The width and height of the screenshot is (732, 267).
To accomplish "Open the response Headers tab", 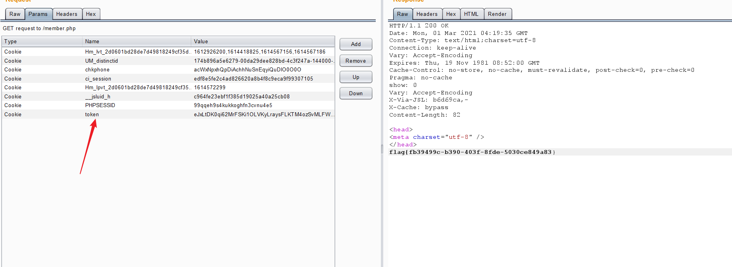I will [427, 14].
